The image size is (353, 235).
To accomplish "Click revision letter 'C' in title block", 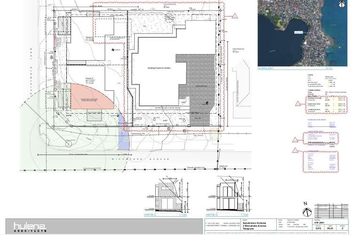I will (x=343, y=228).
